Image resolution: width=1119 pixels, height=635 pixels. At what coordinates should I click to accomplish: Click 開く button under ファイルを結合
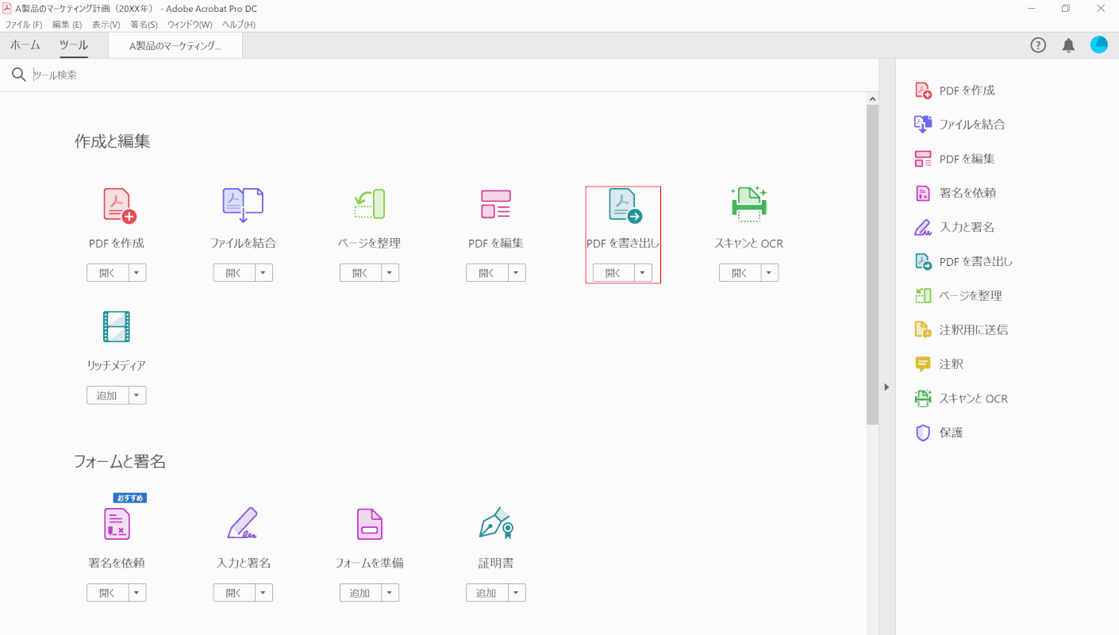coord(234,273)
